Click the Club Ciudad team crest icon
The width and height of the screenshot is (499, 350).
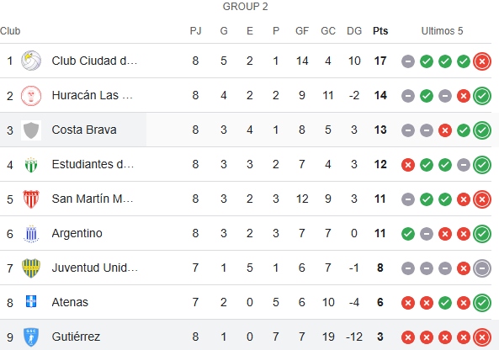click(x=31, y=61)
